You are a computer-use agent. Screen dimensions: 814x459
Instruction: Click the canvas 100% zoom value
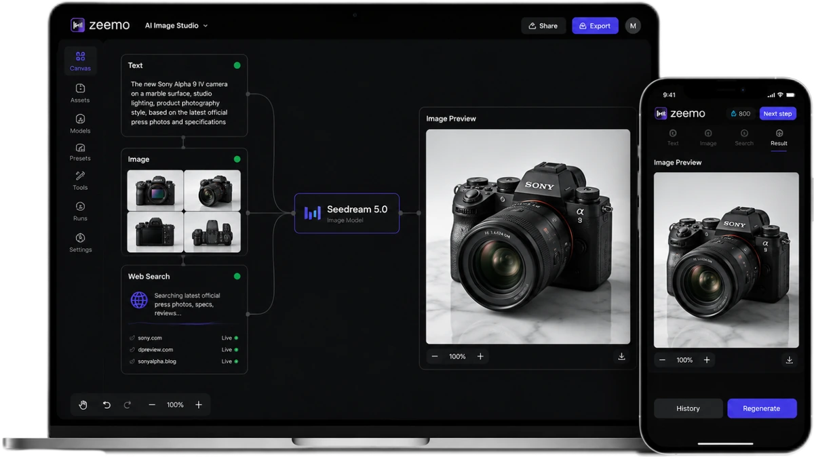pyautogui.click(x=175, y=405)
